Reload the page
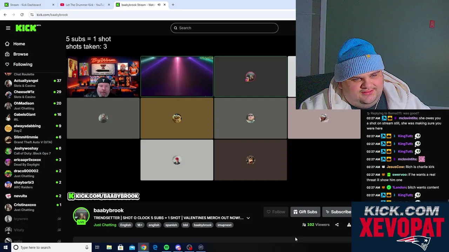449x252 pixels. 22,15
